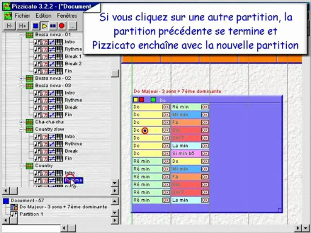This screenshot has height=233, width=311.
Task: Select Rythme score under Bossa nova - 01
Action: pos(74,49)
